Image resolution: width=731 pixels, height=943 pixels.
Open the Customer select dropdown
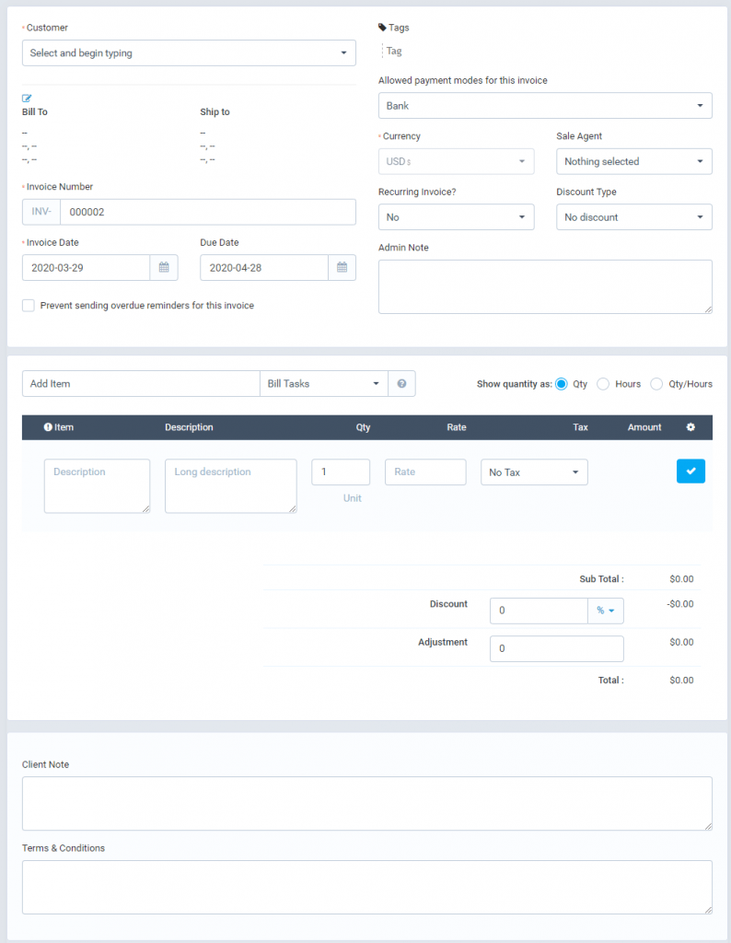[x=189, y=52]
